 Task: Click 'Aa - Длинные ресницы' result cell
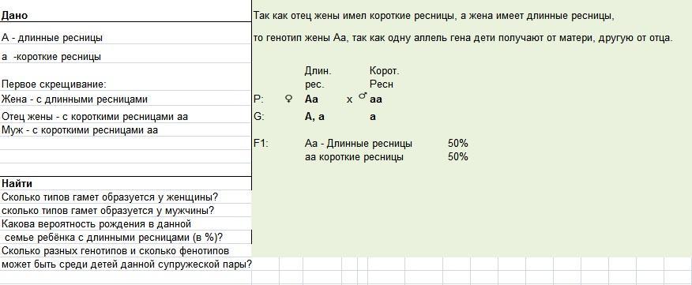click(359, 144)
